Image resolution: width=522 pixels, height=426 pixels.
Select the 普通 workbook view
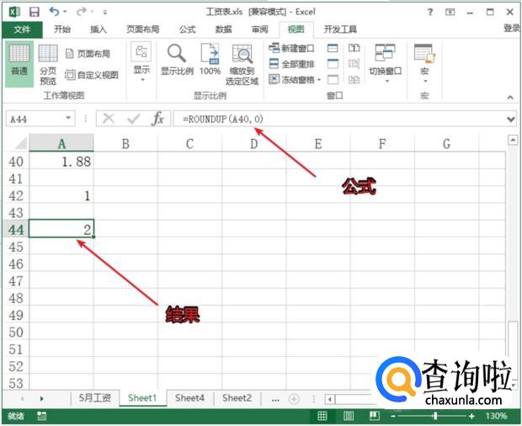click(19, 64)
